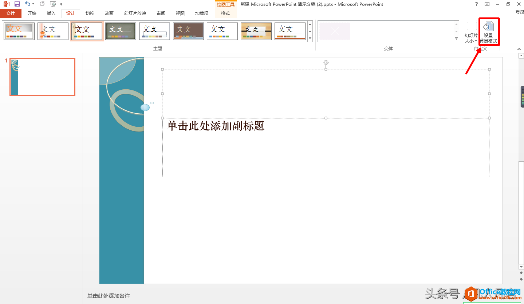Apply the brown background theme thumbnail
The image size is (524, 304).
(x=188, y=31)
